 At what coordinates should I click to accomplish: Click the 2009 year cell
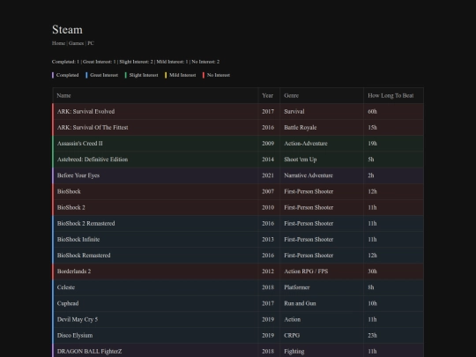click(x=268, y=144)
